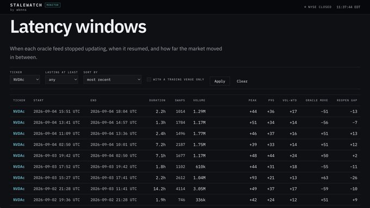Click the 7.1h duration cell
Image resolution: width=370 pixels, height=208 pixels.
161,156
